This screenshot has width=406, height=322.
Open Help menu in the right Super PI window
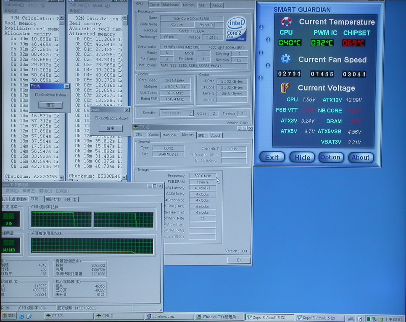pos(76,11)
